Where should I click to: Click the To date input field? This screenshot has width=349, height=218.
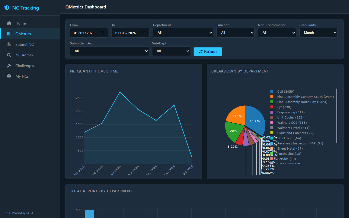[x=131, y=33]
